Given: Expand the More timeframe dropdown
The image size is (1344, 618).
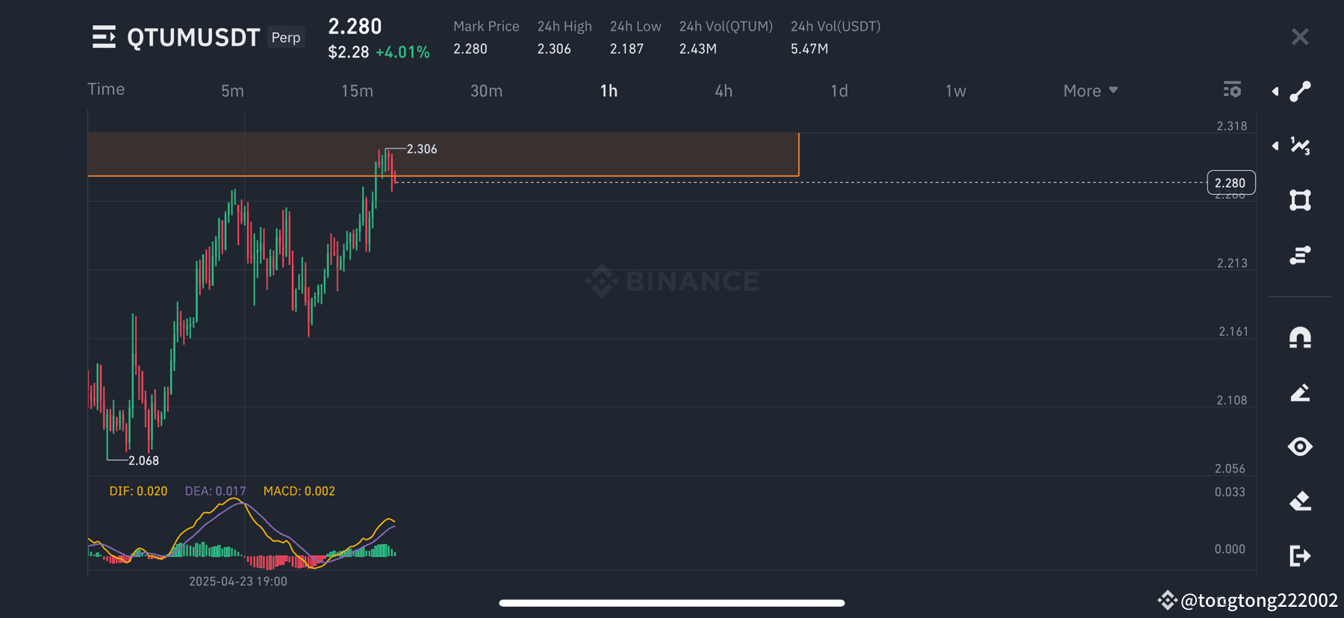Looking at the screenshot, I should pos(1090,91).
